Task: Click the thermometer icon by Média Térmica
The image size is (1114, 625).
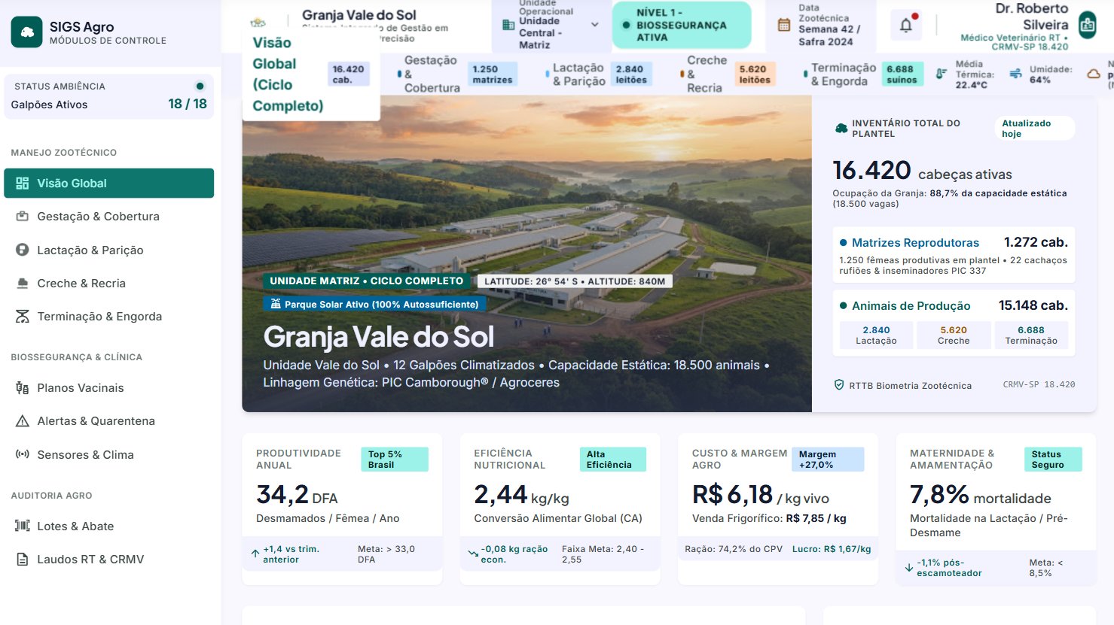Action: pos(942,74)
